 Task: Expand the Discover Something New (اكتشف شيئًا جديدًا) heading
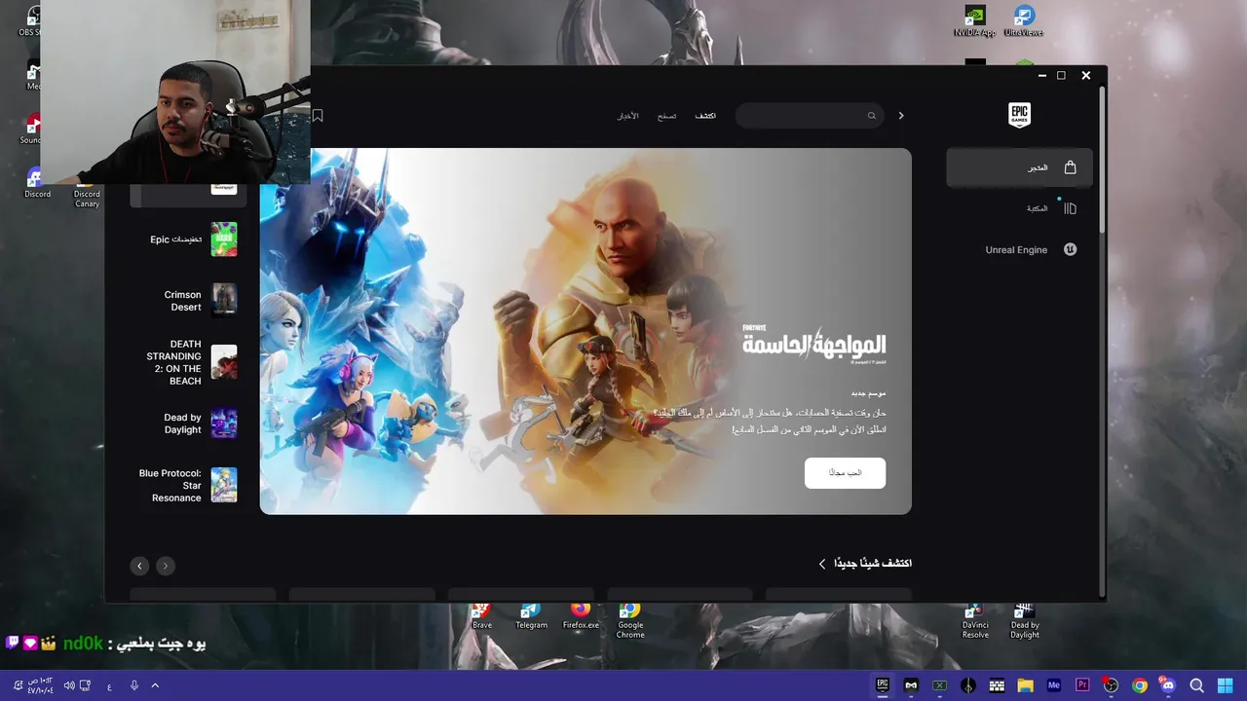pos(864,564)
